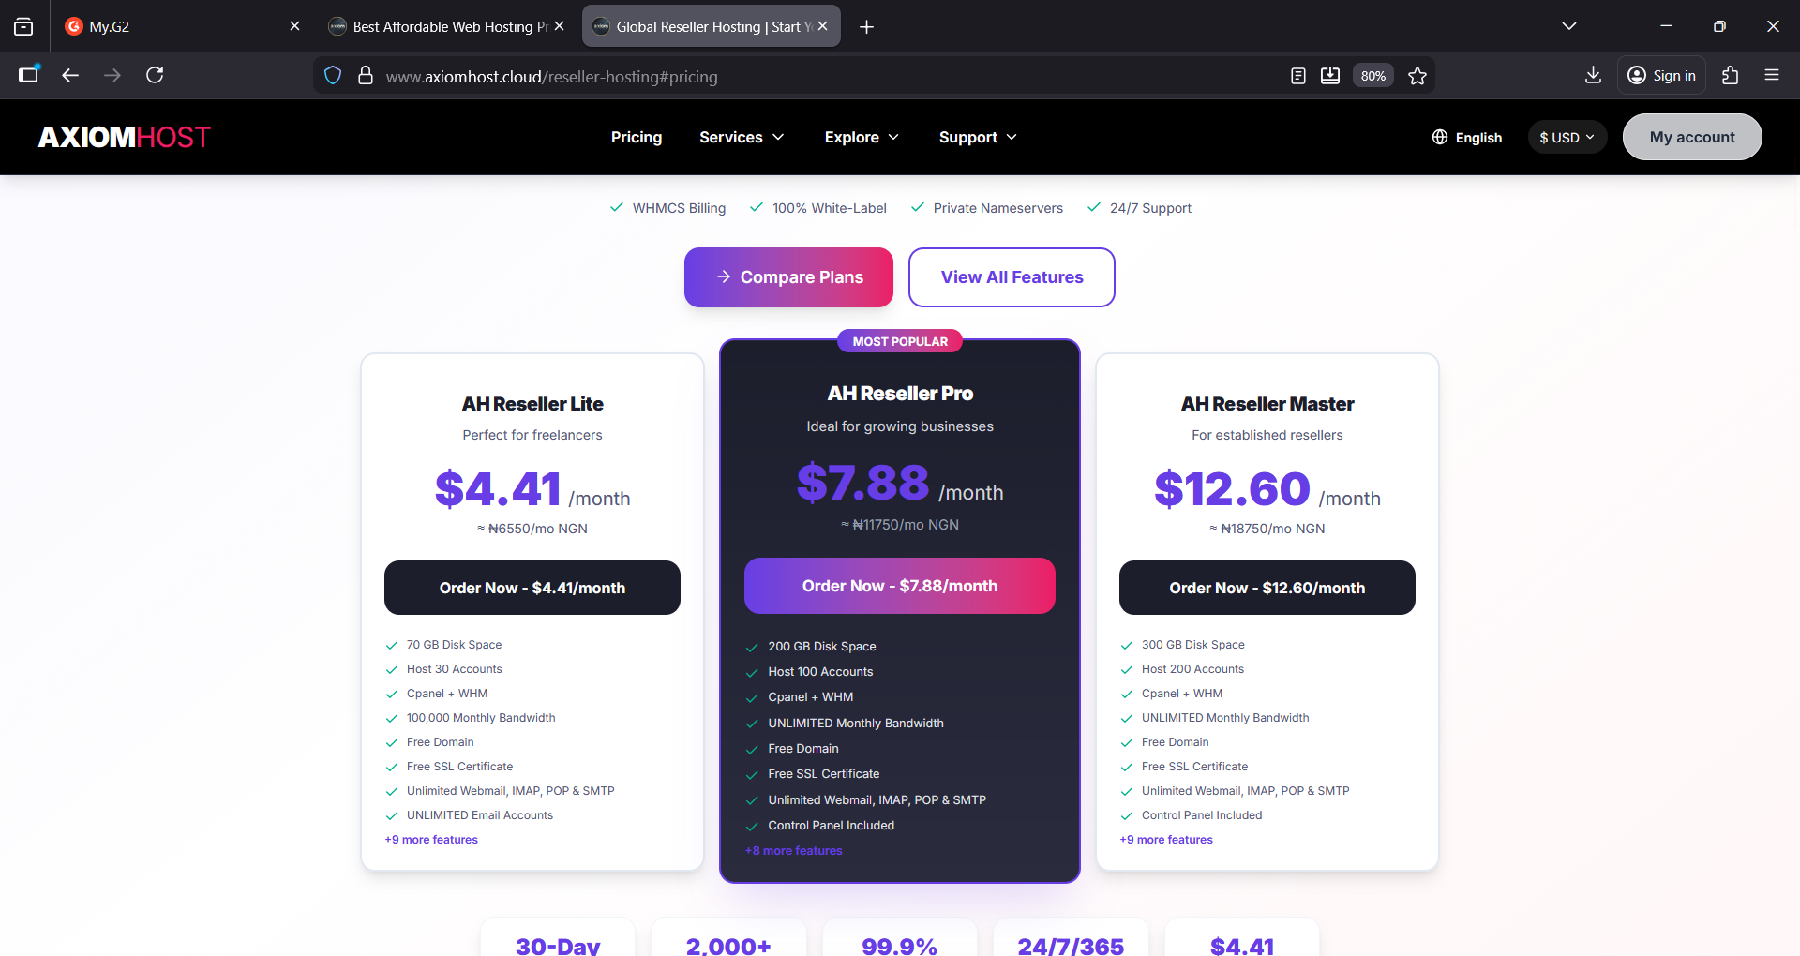List all tabs dropdown arrow
Image resolution: width=1800 pixels, height=956 pixels.
(1568, 26)
